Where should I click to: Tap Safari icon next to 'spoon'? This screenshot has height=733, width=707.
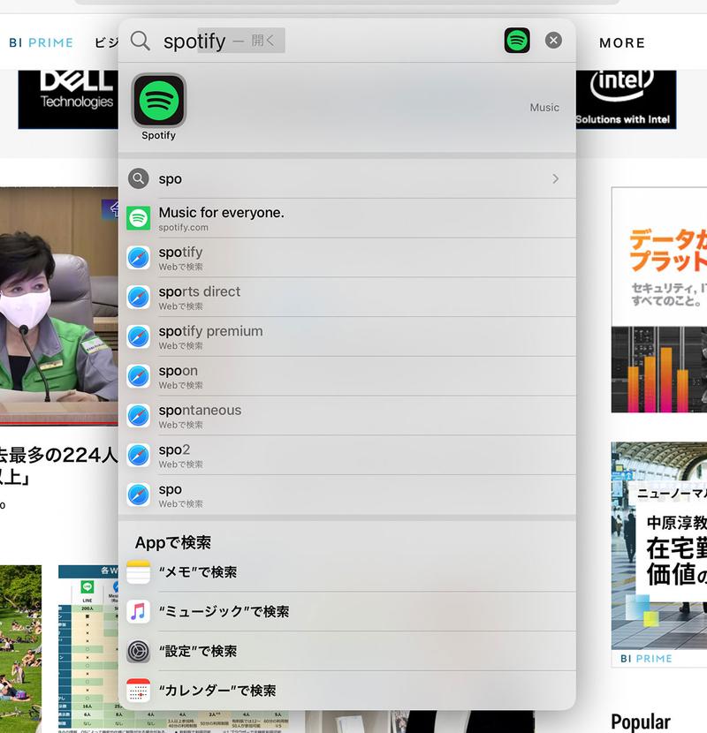coord(139,376)
